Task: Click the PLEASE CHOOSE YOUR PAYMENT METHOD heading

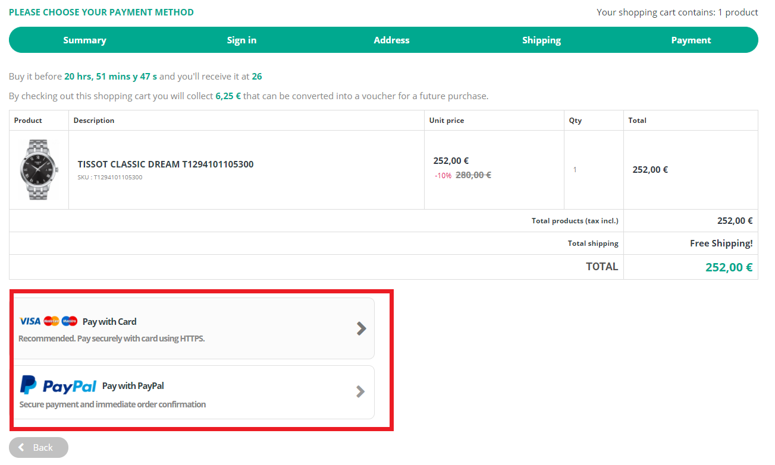Action: click(x=101, y=12)
